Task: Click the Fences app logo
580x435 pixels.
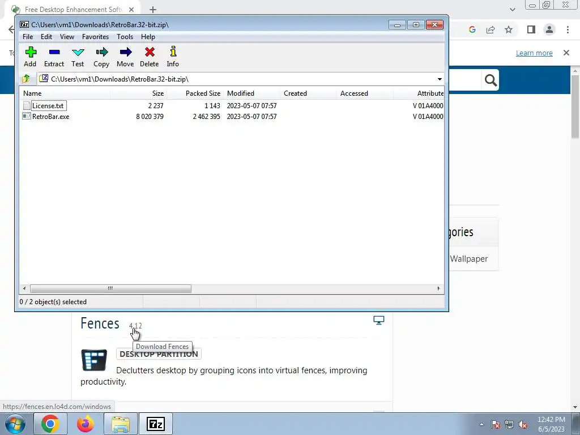Action: tap(94, 360)
